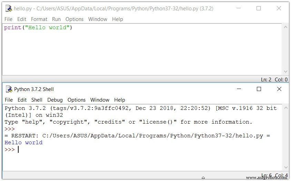Close the Python 3.7.2 Shell window
Image resolution: width=291 pixels, height=181 pixels.
(279, 89)
